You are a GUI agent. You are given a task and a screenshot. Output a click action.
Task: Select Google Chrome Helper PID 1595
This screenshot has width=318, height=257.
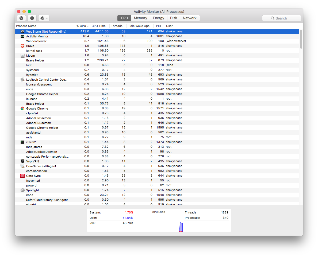point(157,128)
